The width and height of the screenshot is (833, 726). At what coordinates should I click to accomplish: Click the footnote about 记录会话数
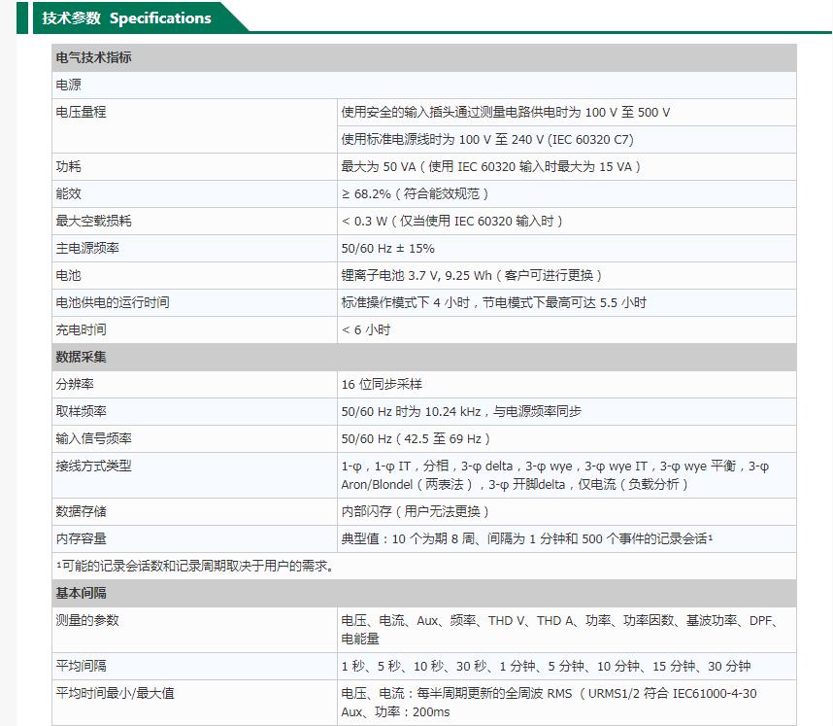pyautogui.click(x=194, y=566)
